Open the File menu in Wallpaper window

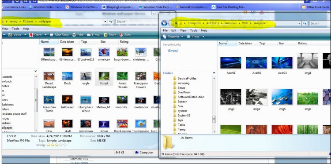coord(165,30)
